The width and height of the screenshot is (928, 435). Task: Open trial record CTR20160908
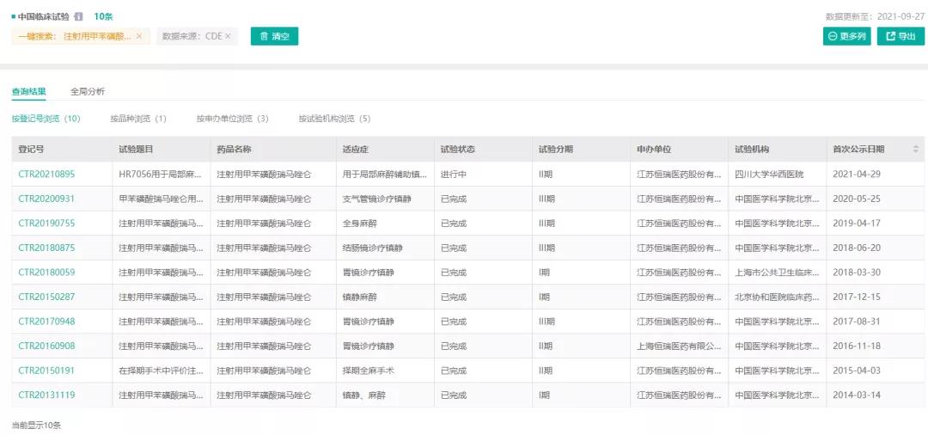pyautogui.click(x=46, y=346)
